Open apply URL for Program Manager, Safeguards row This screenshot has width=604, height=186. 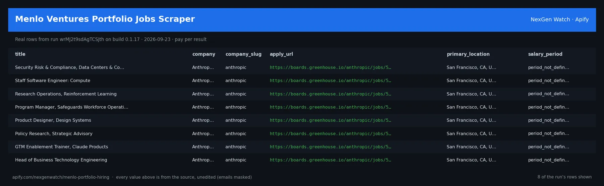click(x=330, y=107)
